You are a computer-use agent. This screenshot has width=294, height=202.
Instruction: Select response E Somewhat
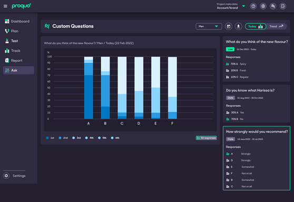(240, 167)
